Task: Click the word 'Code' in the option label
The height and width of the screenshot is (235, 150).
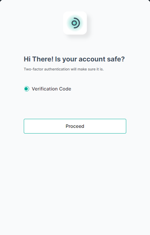Action: click(x=65, y=89)
